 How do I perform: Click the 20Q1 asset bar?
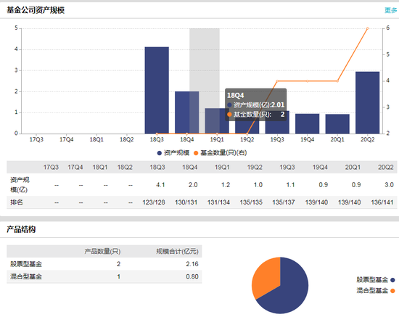(337, 124)
